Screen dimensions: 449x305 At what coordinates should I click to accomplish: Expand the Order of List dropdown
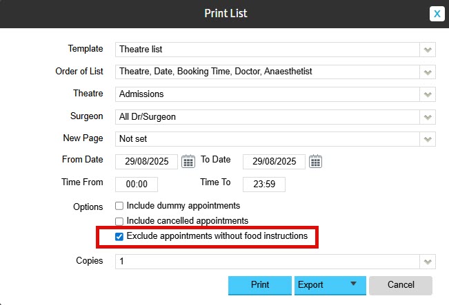pyautogui.click(x=428, y=72)
